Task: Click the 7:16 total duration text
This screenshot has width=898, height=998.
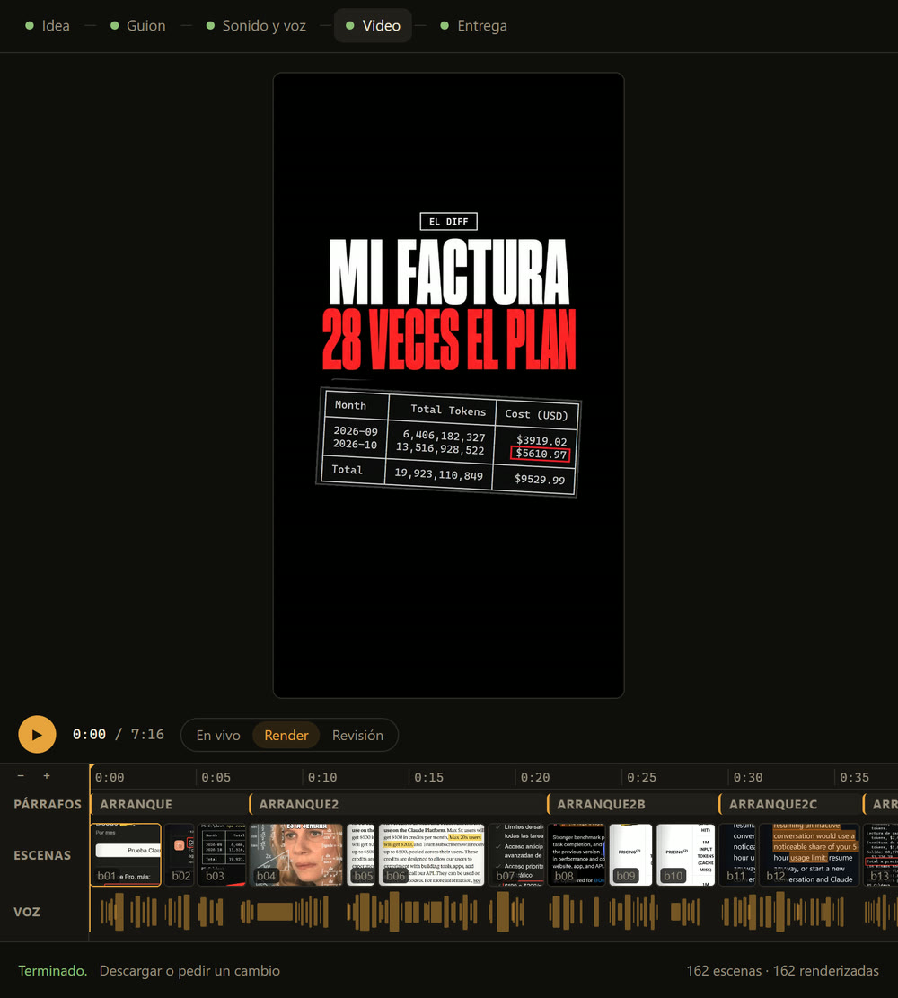Action: 147,735
